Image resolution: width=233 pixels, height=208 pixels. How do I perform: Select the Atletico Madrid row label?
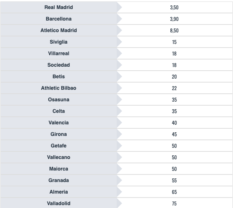tap(58, 30)
